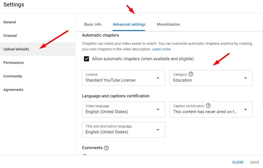Viewport: 263px width, 168px height.
Task: Click the Learn more link about chapters
Action: point(161,49)
